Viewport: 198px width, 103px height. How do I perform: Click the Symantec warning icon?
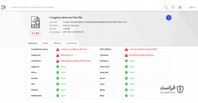tap(126, 55)
